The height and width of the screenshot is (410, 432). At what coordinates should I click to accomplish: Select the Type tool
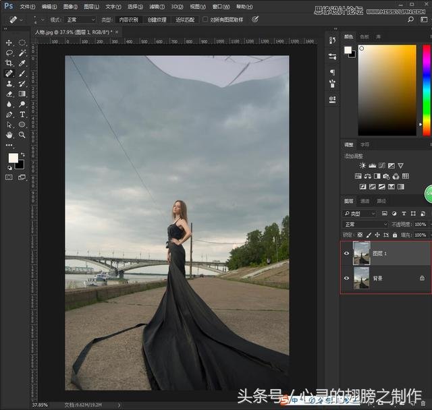tap(22, 115)
